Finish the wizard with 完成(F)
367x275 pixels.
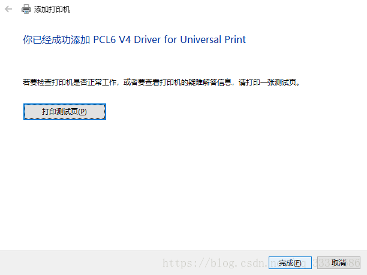(290, 263)
